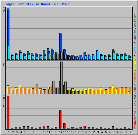Image resolution: width=138 pixels, height=135 pixels.
Task: Click day label 23 on x-axis
Action: click(97, 132)
